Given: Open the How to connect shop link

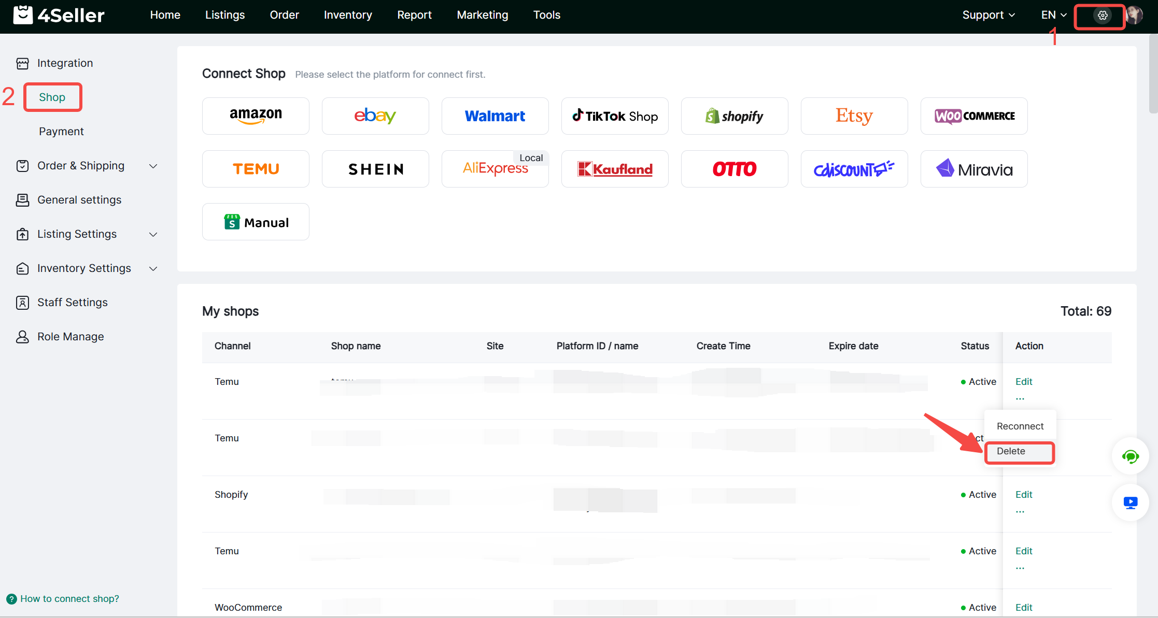Looking at the screenshot, I should [x=69, y=599].
